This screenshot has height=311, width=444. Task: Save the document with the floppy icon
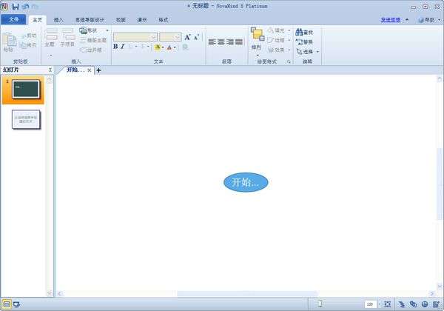click(x=16, y=6)
